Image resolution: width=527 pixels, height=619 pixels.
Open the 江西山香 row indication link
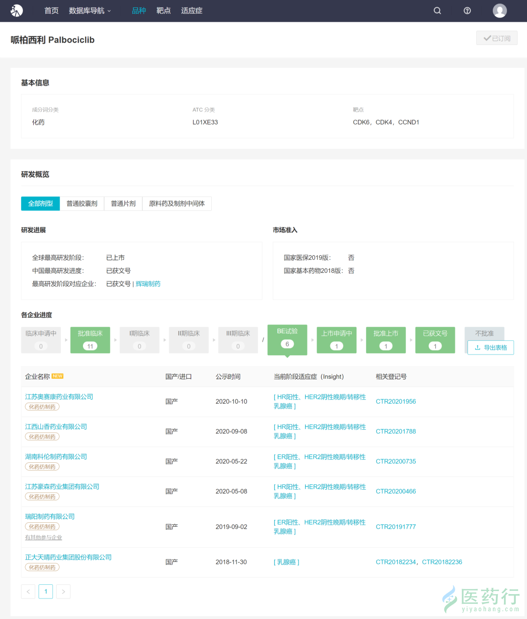click(x=320, y=431)
